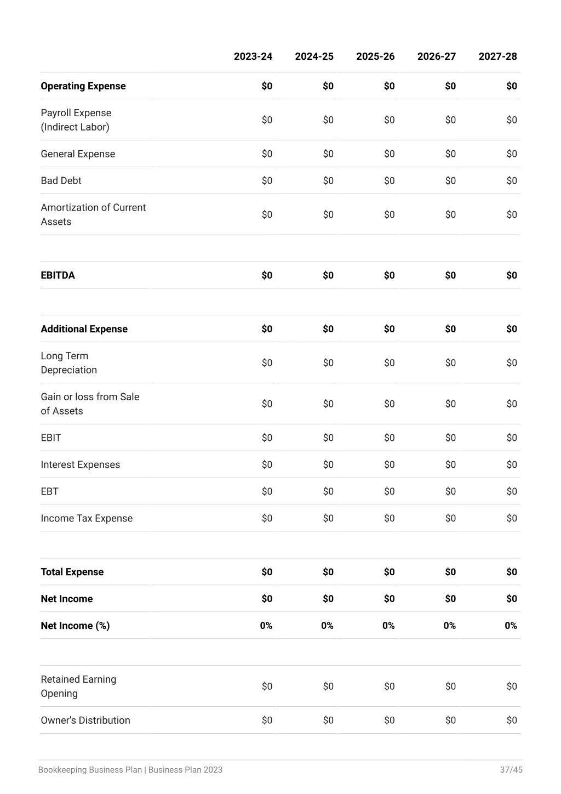Image resolution: width=561 pixels, height=794 pixels.
Task: Select the 2027-28 column header
Action: pos(497,56)
